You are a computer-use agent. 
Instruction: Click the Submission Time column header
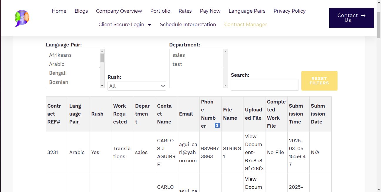298,114
